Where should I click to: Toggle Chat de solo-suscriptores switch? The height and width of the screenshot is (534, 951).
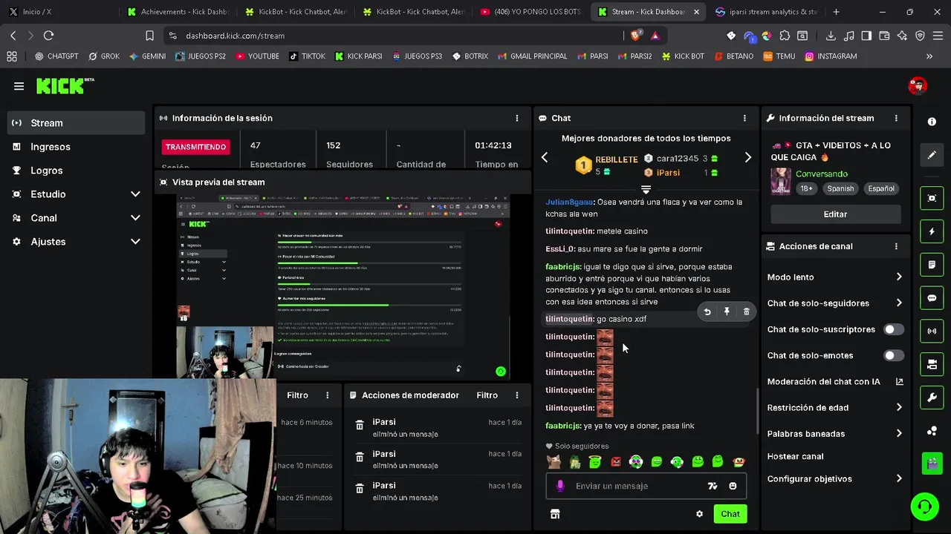tap(894, 329)
